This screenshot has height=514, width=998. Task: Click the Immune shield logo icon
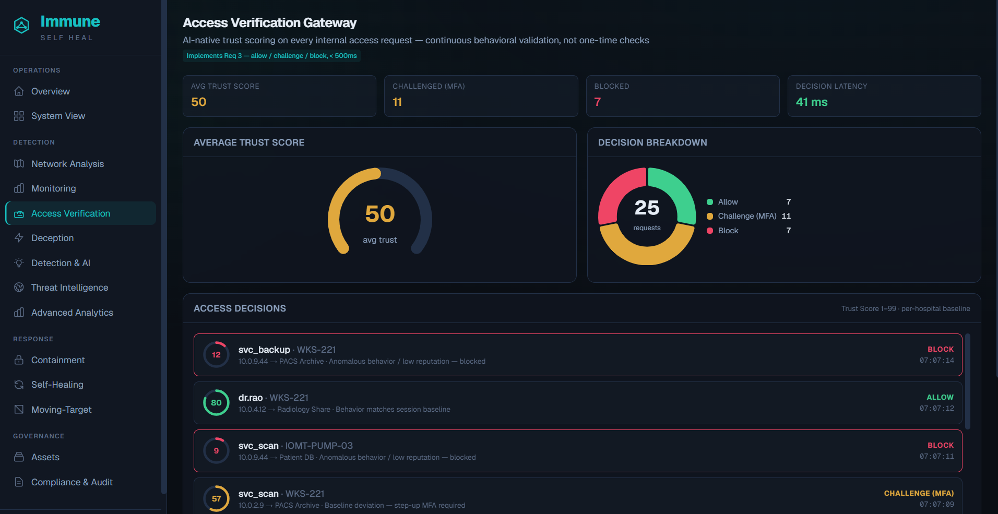tap(21, 25)
